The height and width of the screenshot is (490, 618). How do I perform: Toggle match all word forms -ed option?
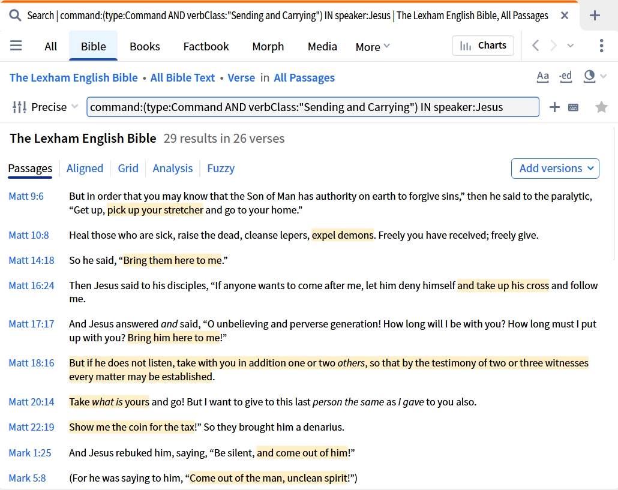[x=566, y=76]
